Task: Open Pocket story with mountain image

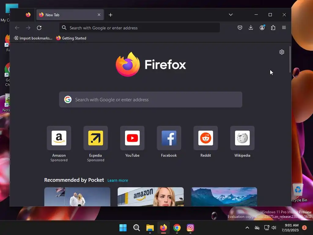Action: 224,197
